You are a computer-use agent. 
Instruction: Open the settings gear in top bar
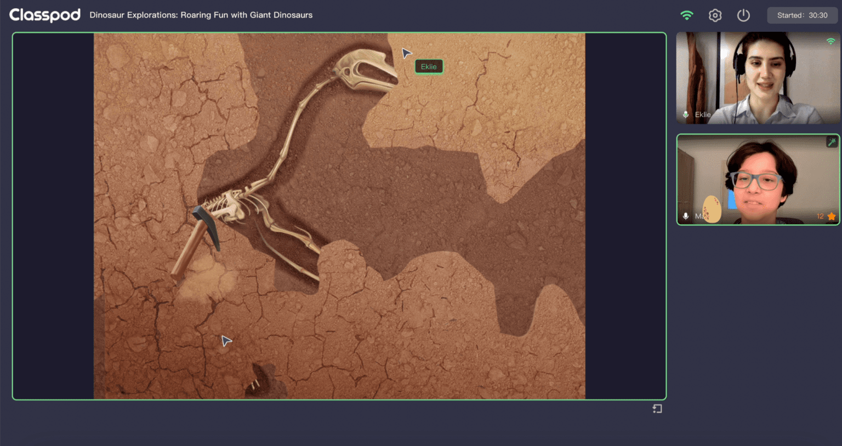[715, 15]
